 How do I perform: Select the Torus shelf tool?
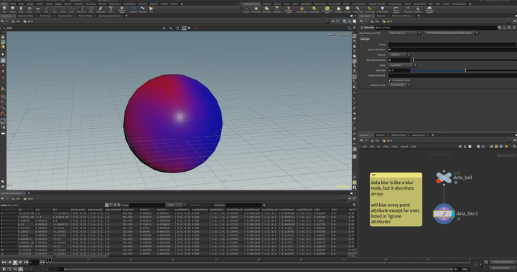pos(29,9)
